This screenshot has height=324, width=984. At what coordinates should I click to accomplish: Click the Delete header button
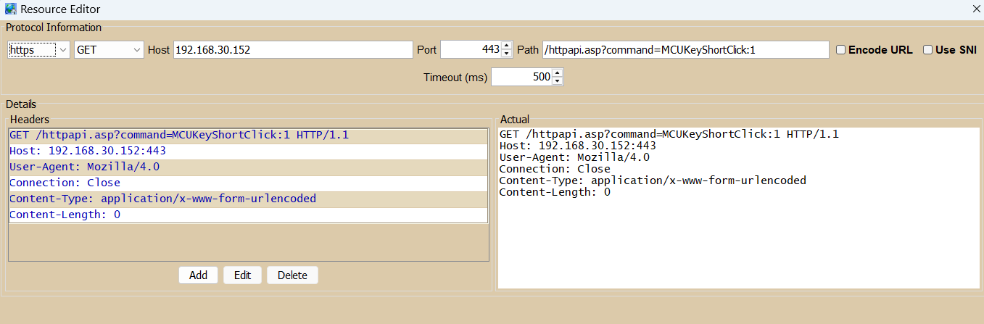[292, 275]
